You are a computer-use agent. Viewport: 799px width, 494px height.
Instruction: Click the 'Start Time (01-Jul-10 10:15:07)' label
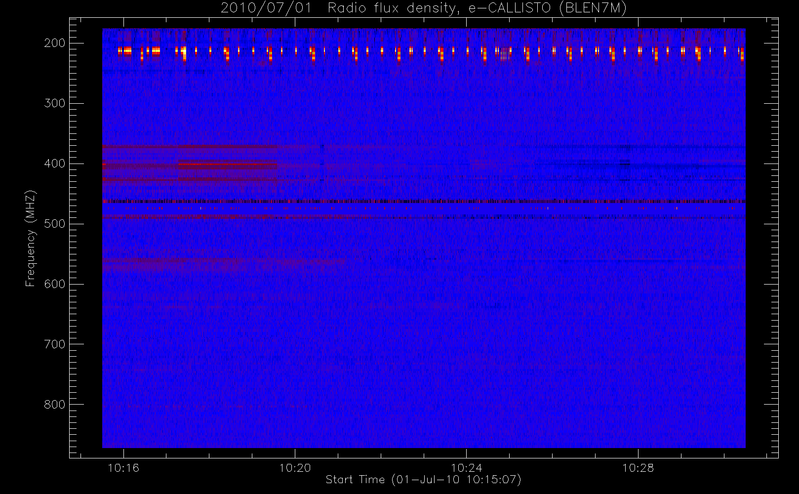[424, 480]
